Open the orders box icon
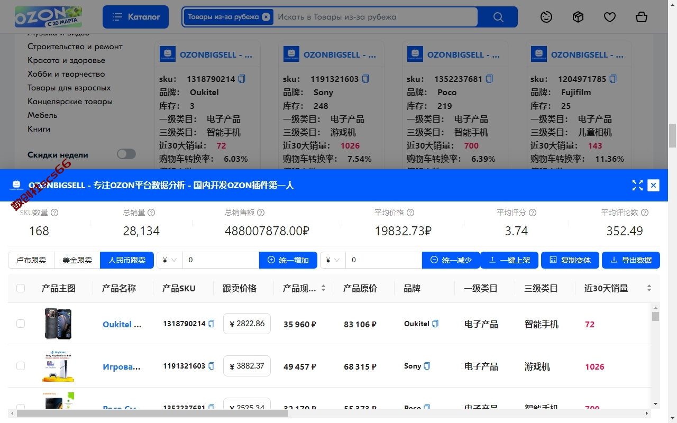 coord(578,17)
